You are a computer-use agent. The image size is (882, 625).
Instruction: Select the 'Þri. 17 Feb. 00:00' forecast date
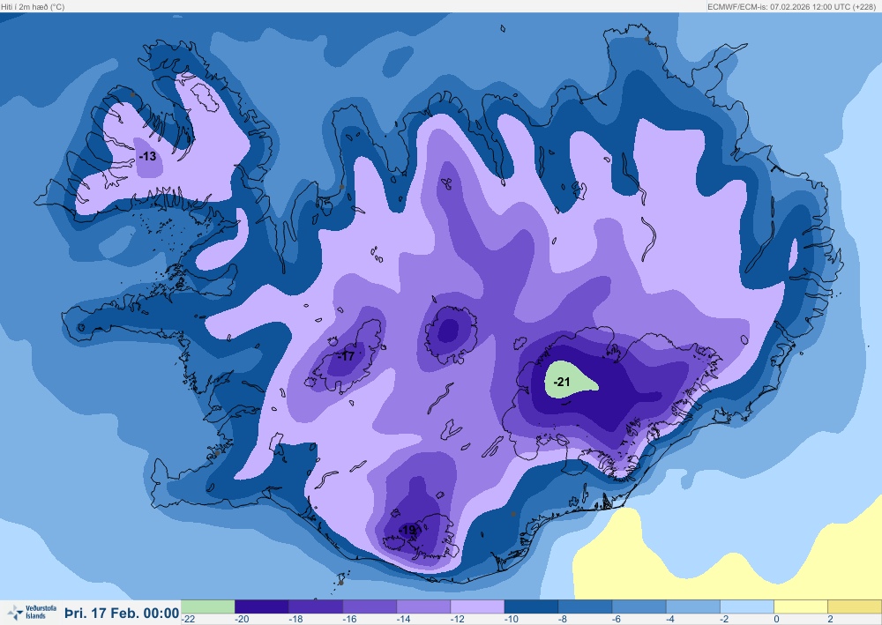122,613
